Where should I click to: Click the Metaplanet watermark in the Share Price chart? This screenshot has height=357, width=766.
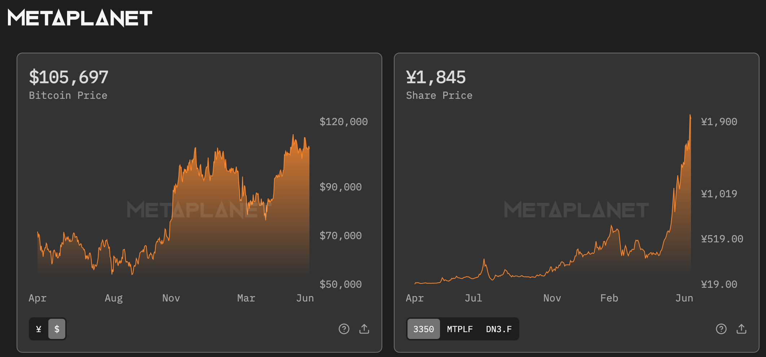point(576,210)
